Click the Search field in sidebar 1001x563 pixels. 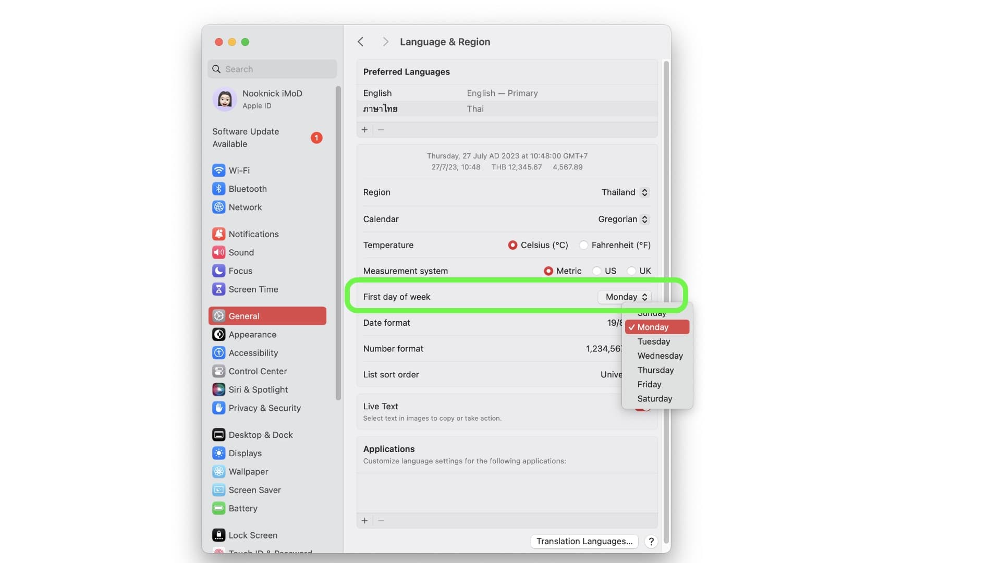pyautogui.click(x=273, y=69)
